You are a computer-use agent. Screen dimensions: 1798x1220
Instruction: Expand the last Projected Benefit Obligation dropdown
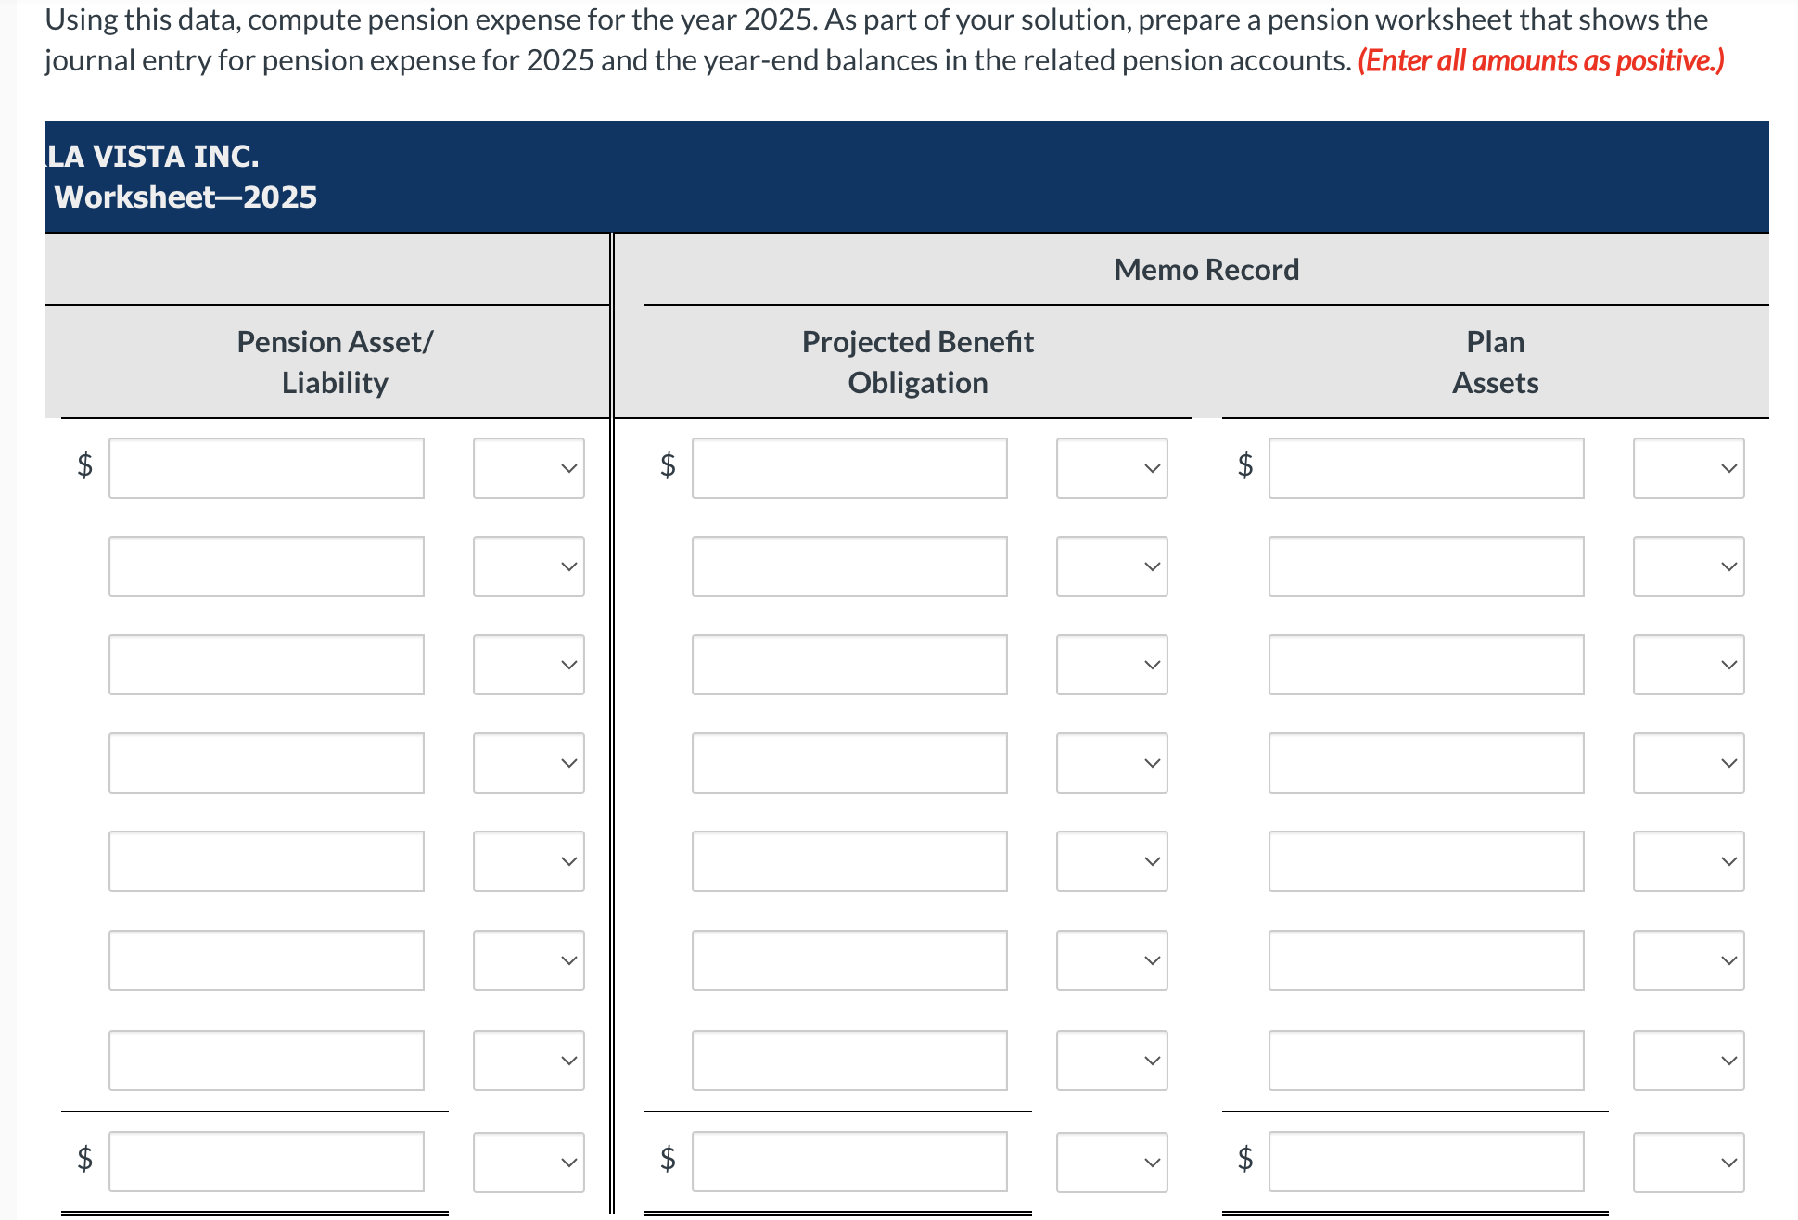[1111, 1161]
